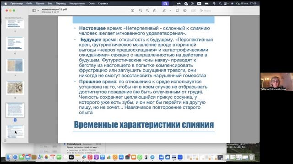Screen dimensions: 293x164
Task: Open Mail from the Dock
Action: coord(28,157)
